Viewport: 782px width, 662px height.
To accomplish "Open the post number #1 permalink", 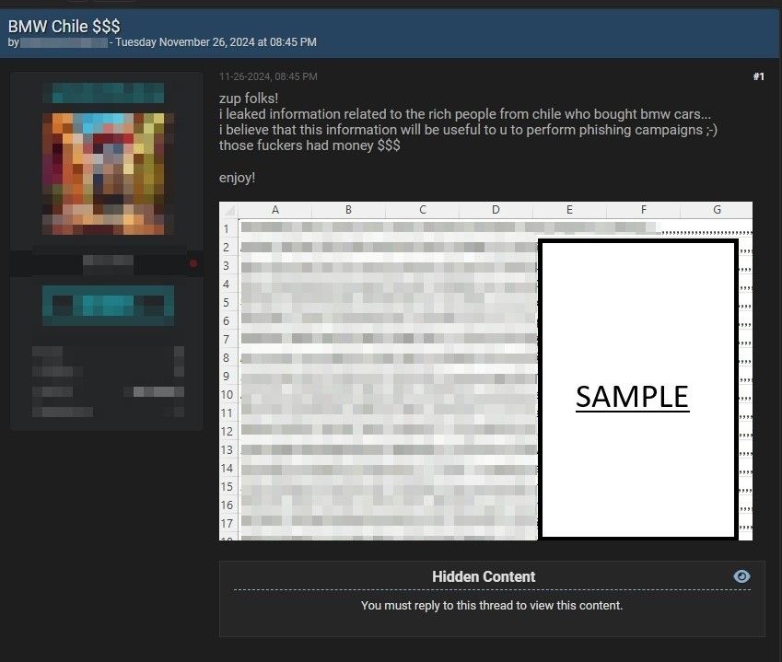I will point(759,76).
